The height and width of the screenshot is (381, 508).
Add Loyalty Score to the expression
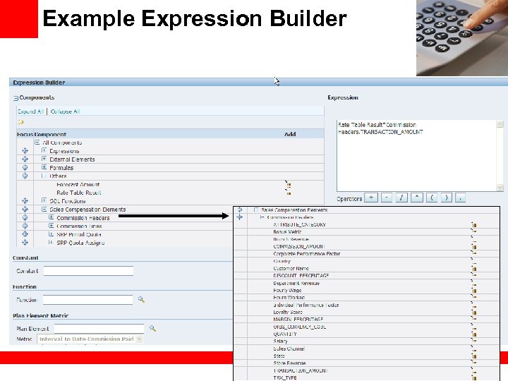point(474,312)
